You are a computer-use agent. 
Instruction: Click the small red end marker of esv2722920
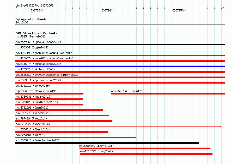[x=220, y=127]
